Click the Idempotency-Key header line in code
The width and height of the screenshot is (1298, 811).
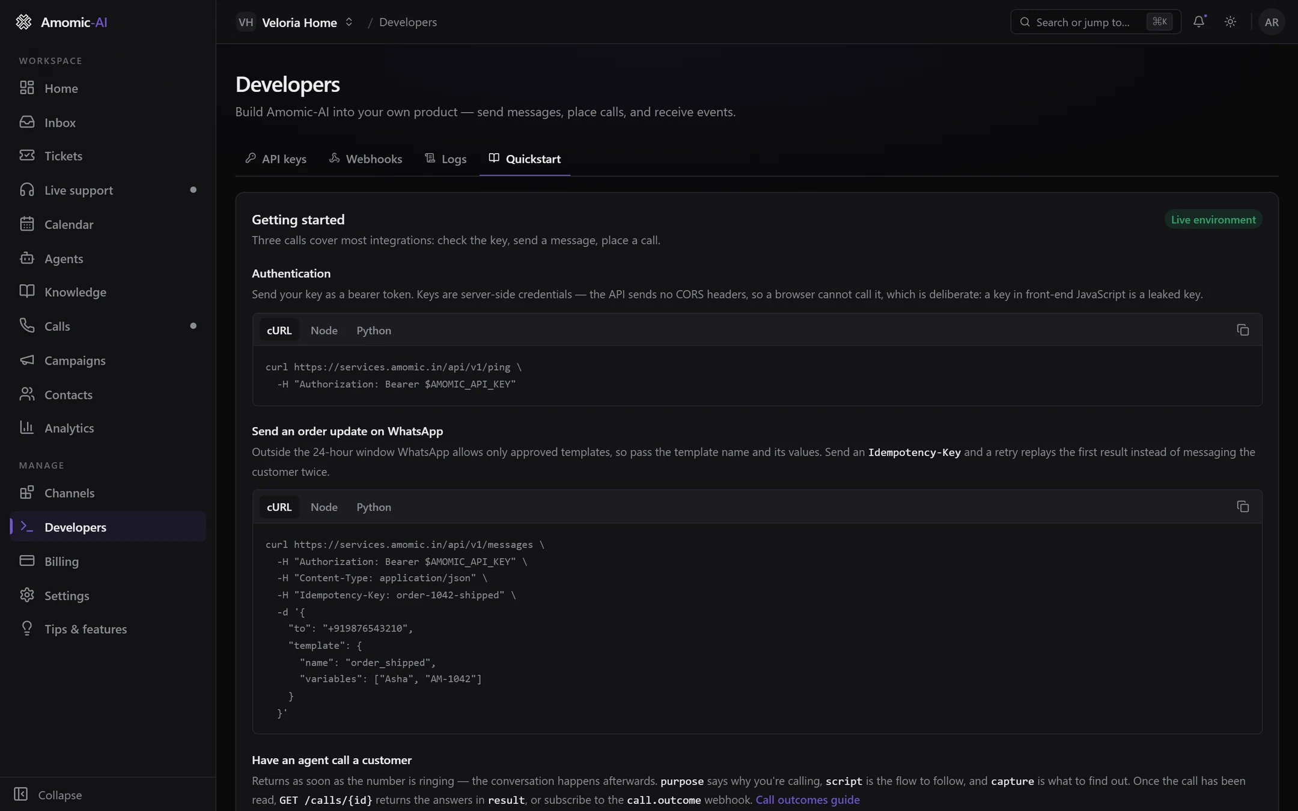coord(397,595)
